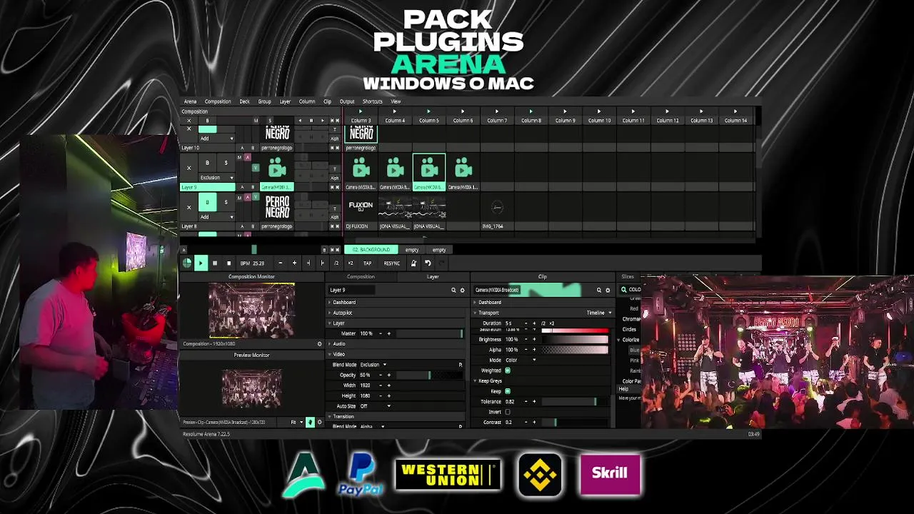Image resolution: width=914 pixels, height=514 pixels.
Task: Open the Deck menu
Action: click(x=244, y=101)
